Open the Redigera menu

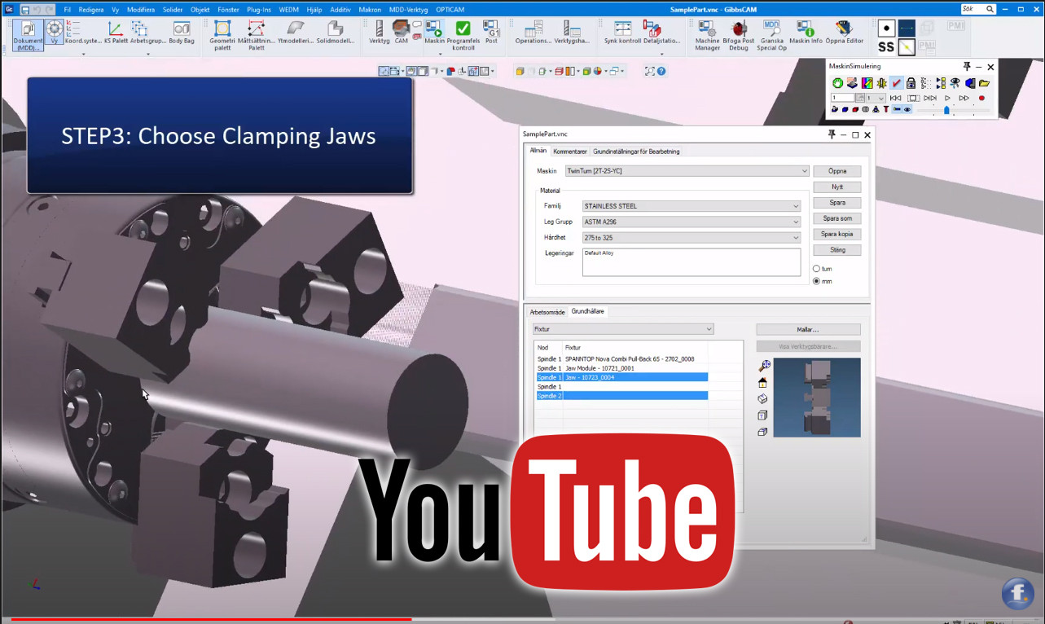pos(91,9)
